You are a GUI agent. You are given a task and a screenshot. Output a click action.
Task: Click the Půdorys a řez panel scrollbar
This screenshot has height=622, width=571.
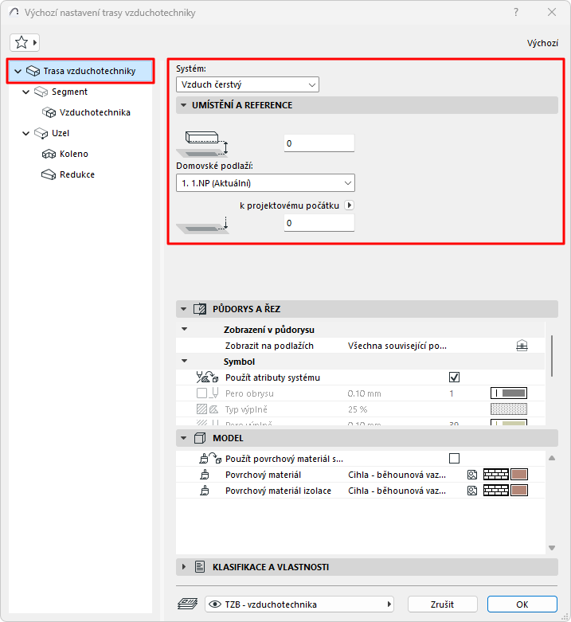(x=552, y=356)
